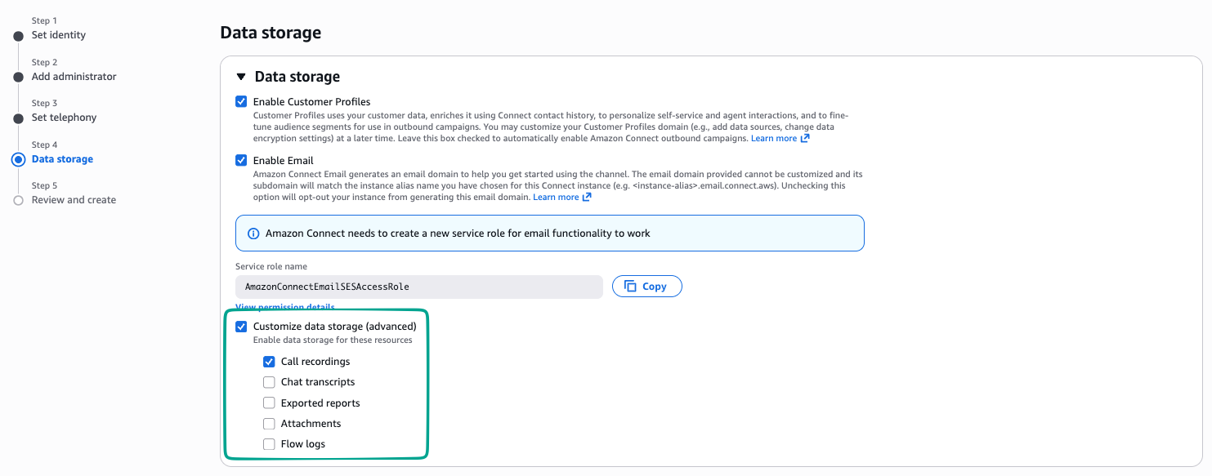1212x476 pixels.
Task: Go to Step 5 Review and create
Action: click(74, 200)
